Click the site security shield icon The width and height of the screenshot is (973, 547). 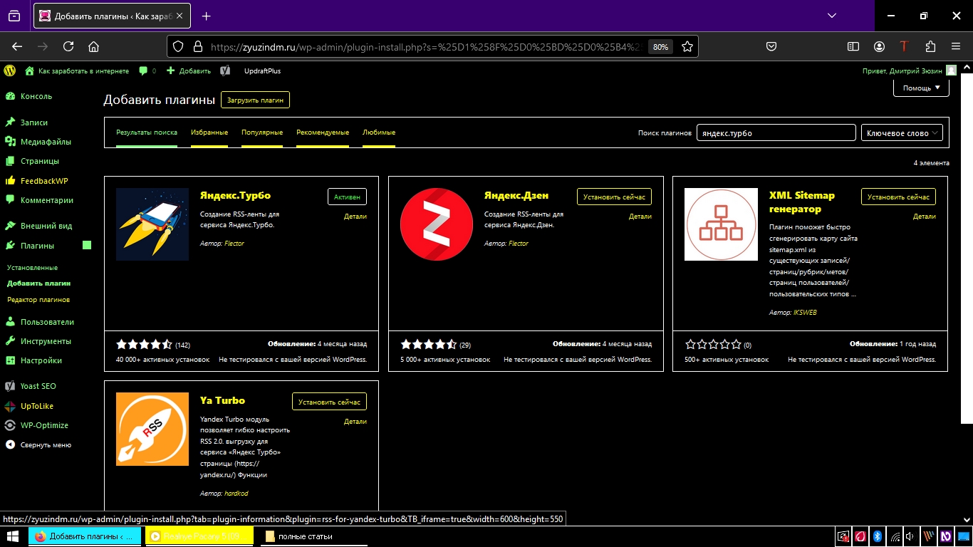coord(178,46)
